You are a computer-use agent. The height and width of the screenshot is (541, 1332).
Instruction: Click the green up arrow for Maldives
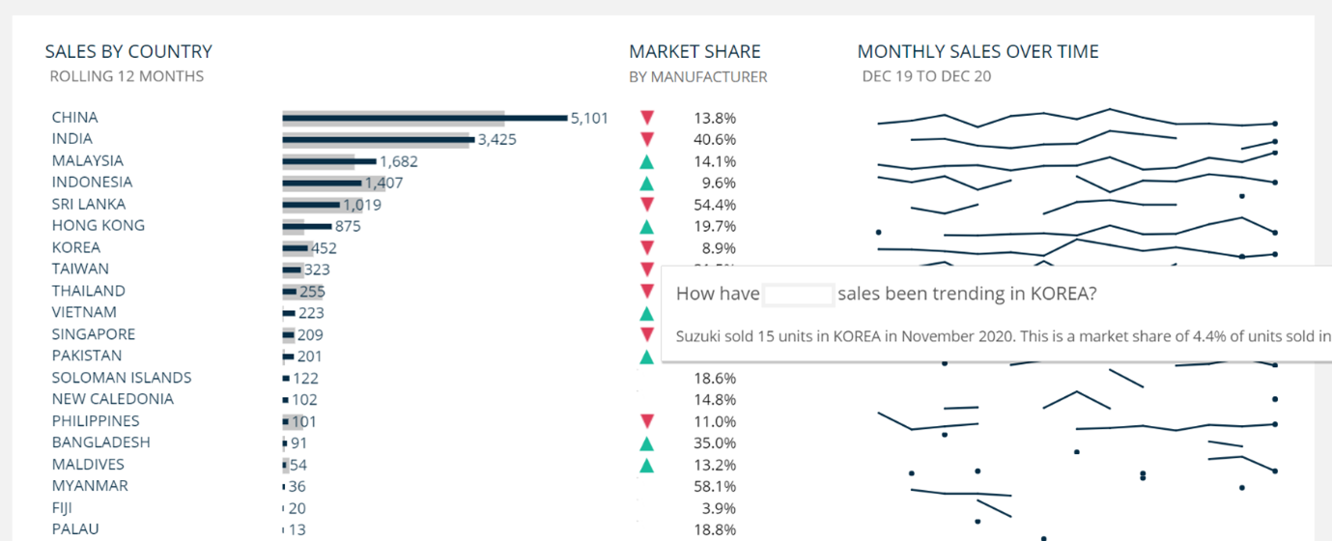click(x=647, y=465)
